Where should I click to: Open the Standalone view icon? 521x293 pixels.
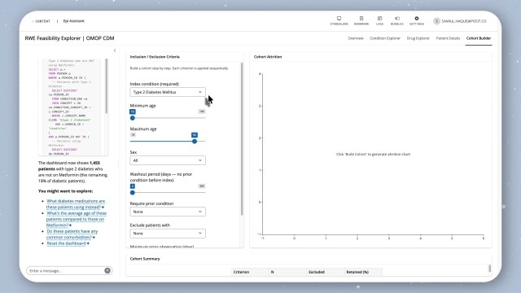coord(339,18)
